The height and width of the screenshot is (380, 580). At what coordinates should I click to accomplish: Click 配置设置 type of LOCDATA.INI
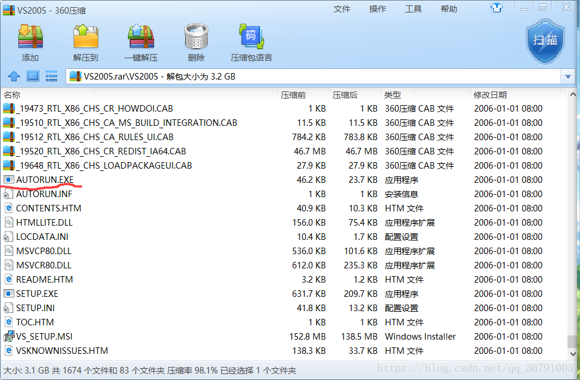(402, 237)
